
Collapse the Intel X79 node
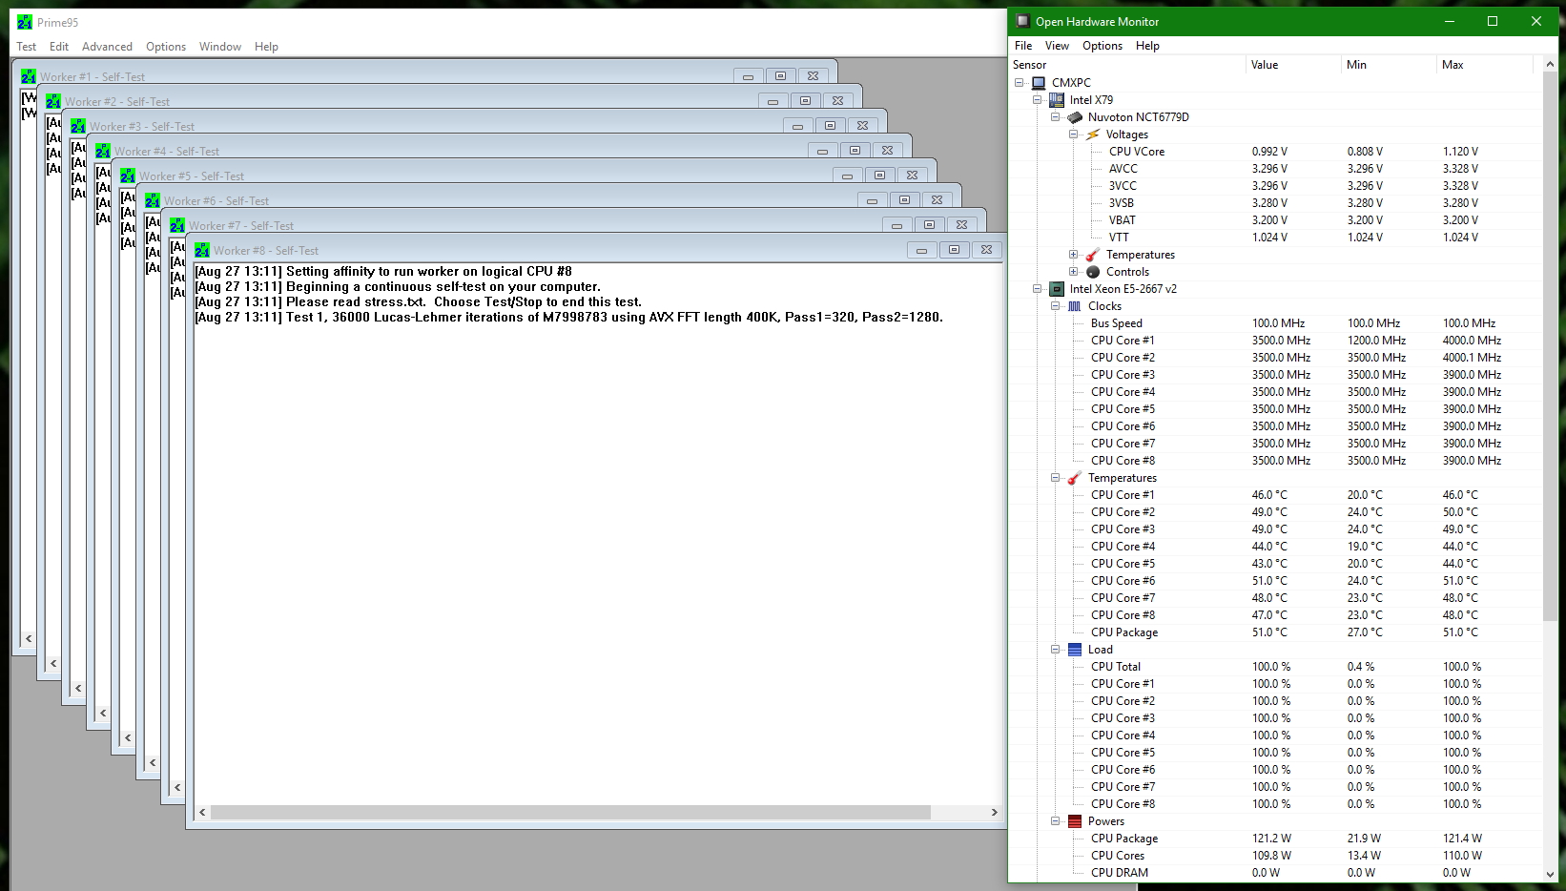point(1038,100)
